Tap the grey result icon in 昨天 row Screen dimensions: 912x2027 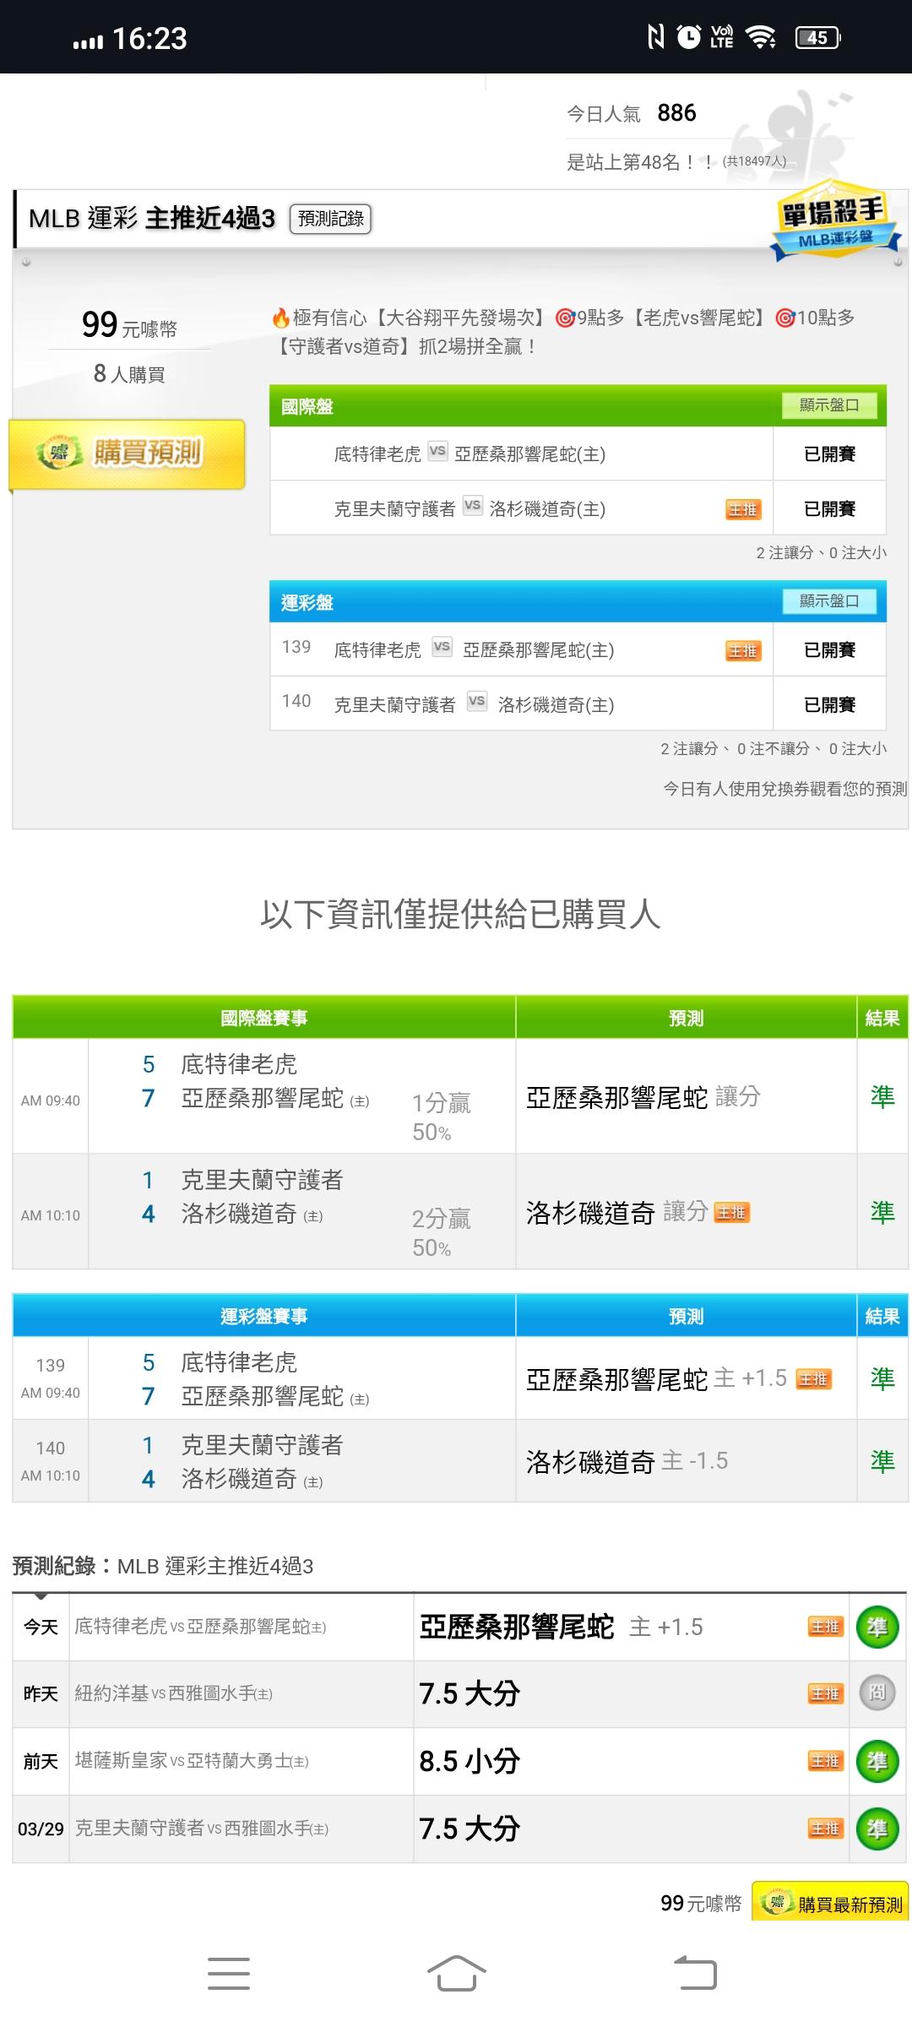click(877, 1693)
